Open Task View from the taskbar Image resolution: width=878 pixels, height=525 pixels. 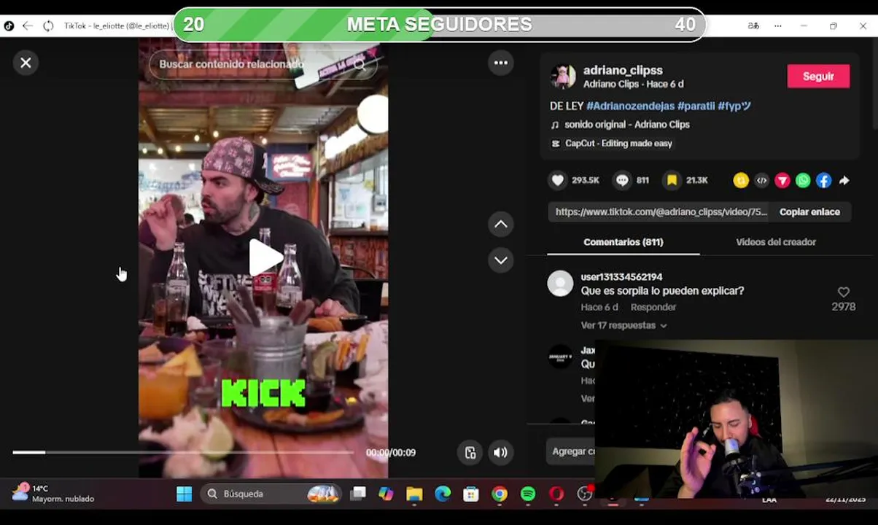point(358,494)
